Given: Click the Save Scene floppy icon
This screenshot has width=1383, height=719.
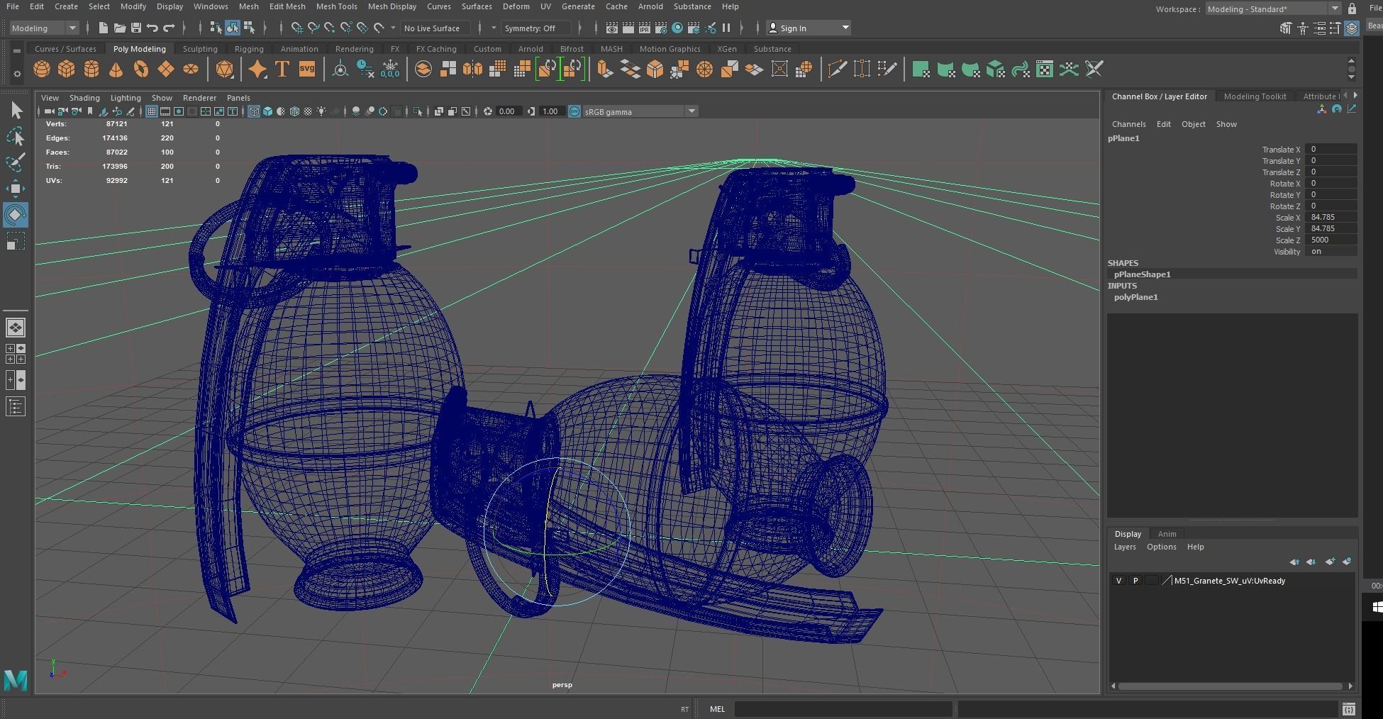Looking at the screenshot, I should tap(136, 28).
